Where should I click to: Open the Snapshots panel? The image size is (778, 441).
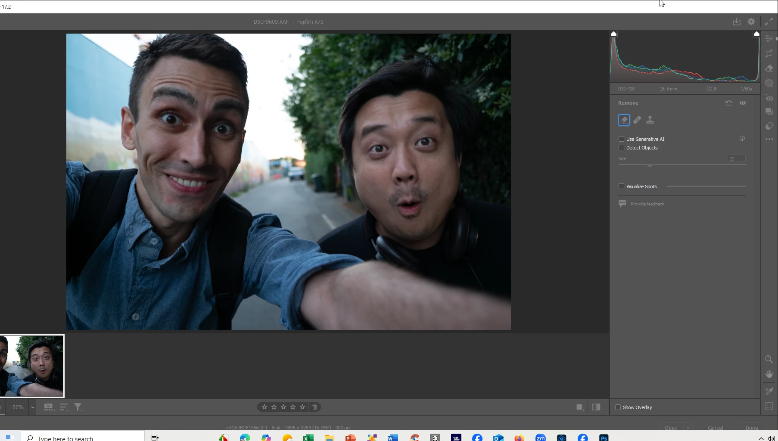769,111
